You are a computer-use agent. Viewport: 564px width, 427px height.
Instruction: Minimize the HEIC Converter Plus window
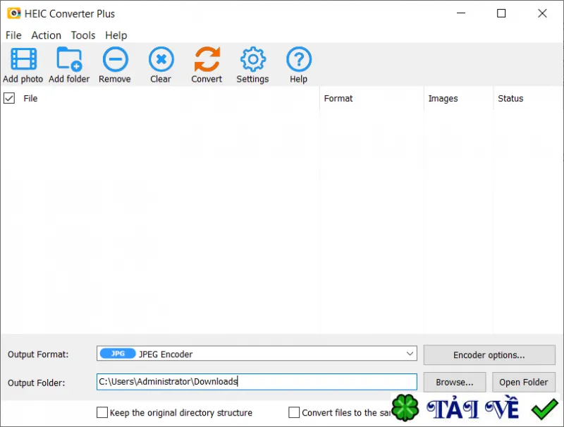pyautogui.click(x=461, y=13)
